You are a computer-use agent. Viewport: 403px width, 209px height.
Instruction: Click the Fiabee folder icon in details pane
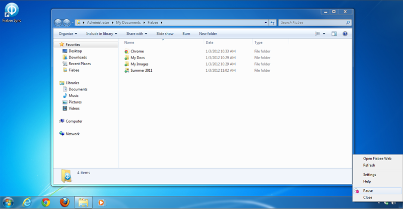(67, 176)
